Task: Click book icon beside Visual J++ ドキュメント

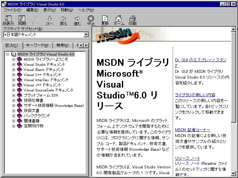Action: pyautogui.click(x=20, y=85)
